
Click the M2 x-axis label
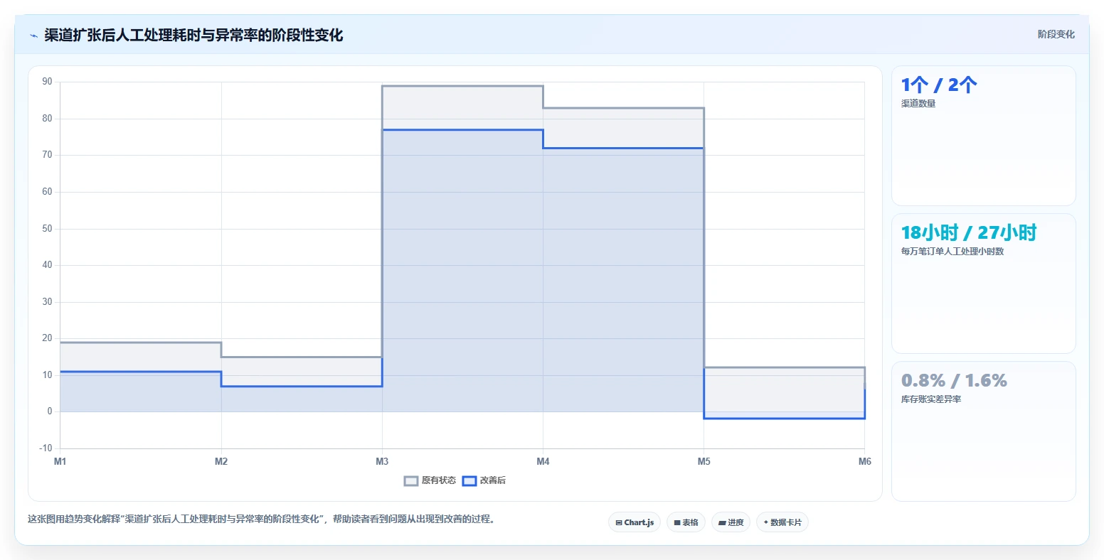(221, 462)
